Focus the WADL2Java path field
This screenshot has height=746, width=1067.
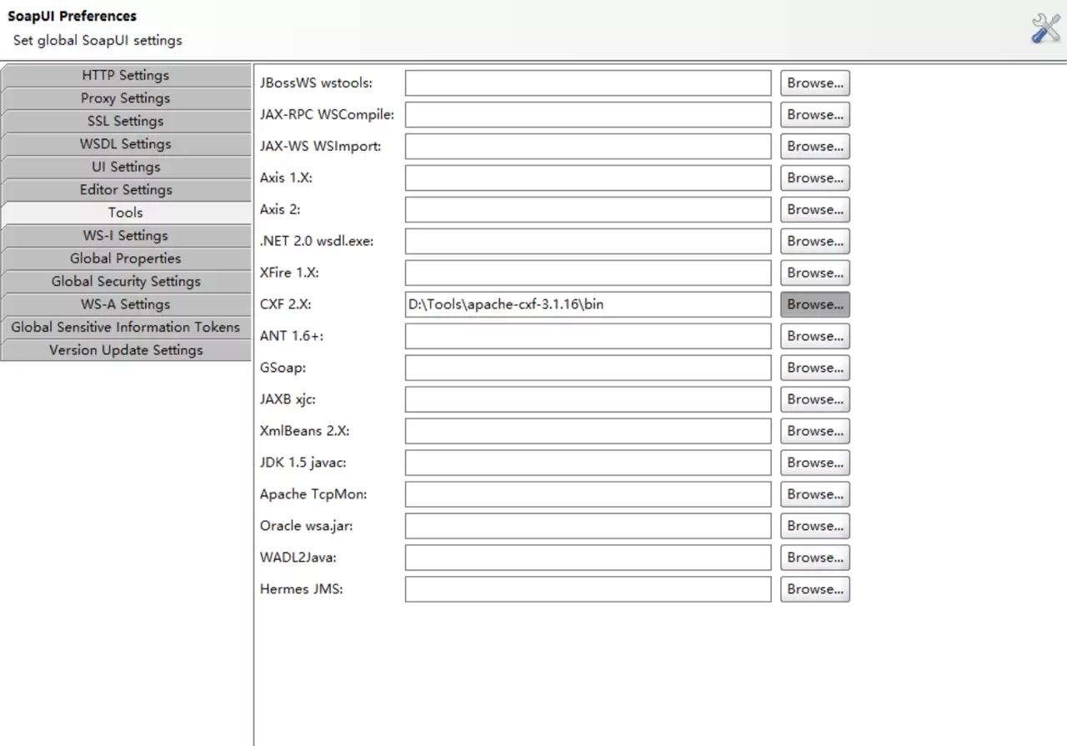589,558
